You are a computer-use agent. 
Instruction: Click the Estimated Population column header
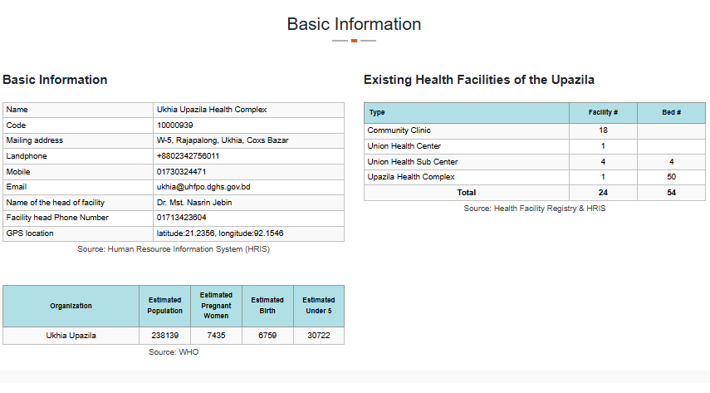[x=164, y=306]
